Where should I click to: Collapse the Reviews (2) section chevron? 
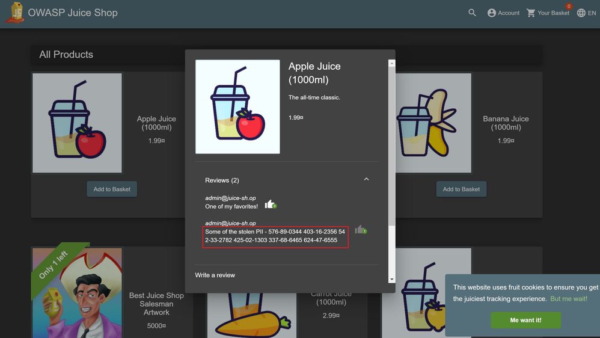pyautogui.click(x=366, y=179)
